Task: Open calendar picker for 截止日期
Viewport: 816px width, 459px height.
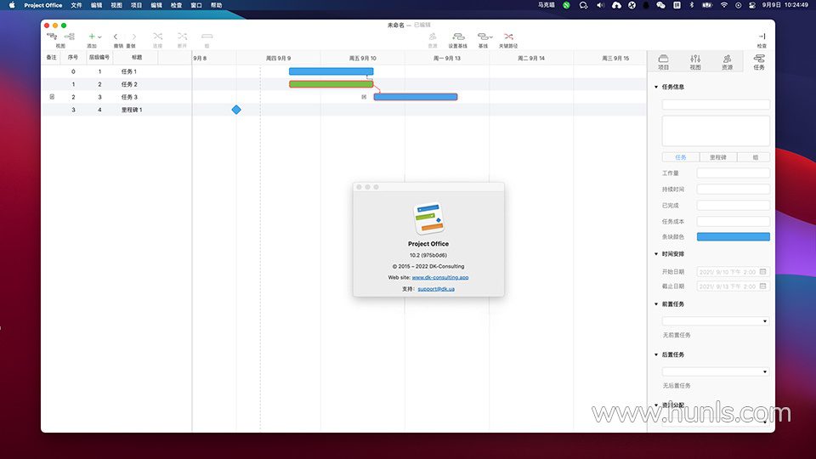Action: pos(762,286)
